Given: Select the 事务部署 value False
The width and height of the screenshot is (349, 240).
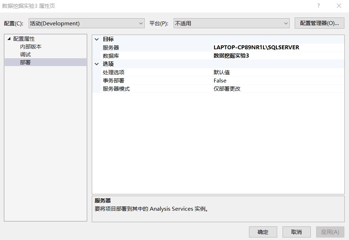Looking at the screenshot, I should (x=220, y=80).
